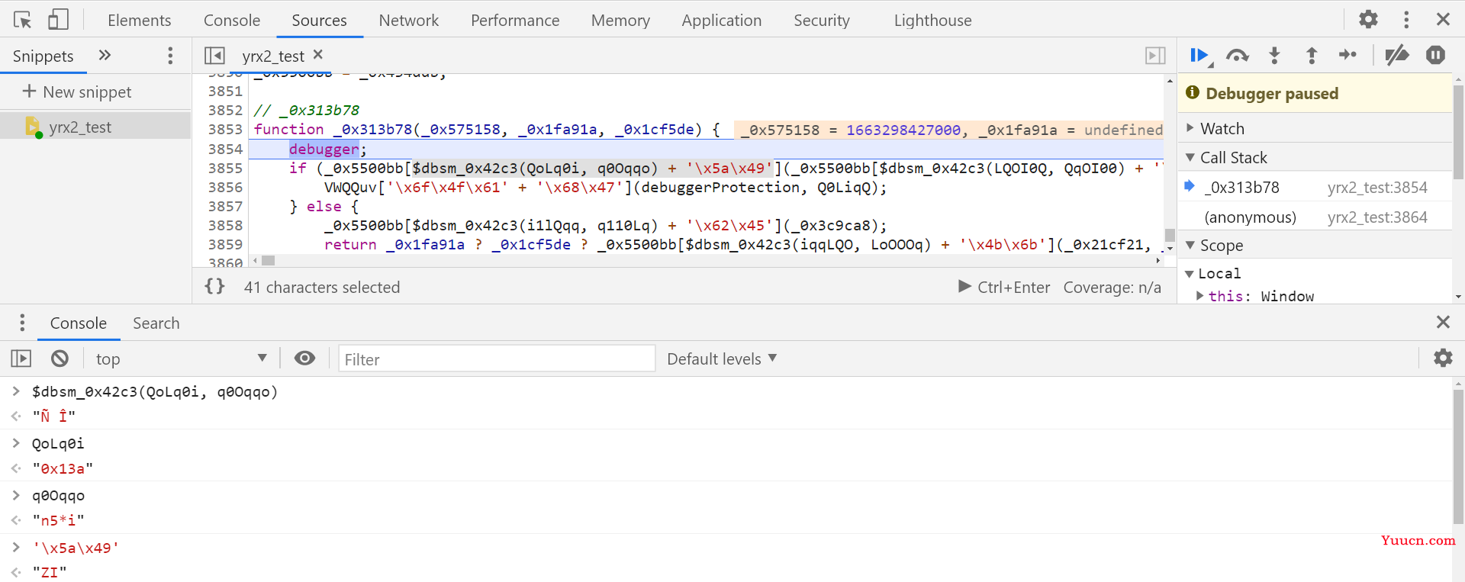Collapse the Local scope group
Screen dimensions: 1465x582
pos(1212,273)
